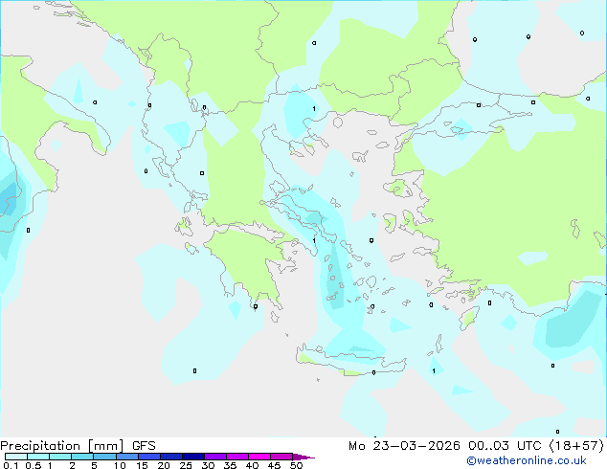Viewport: 607px width, 469px height.
Task: Select the 30–35 mm purple legend box
Action: coord(214,457)
